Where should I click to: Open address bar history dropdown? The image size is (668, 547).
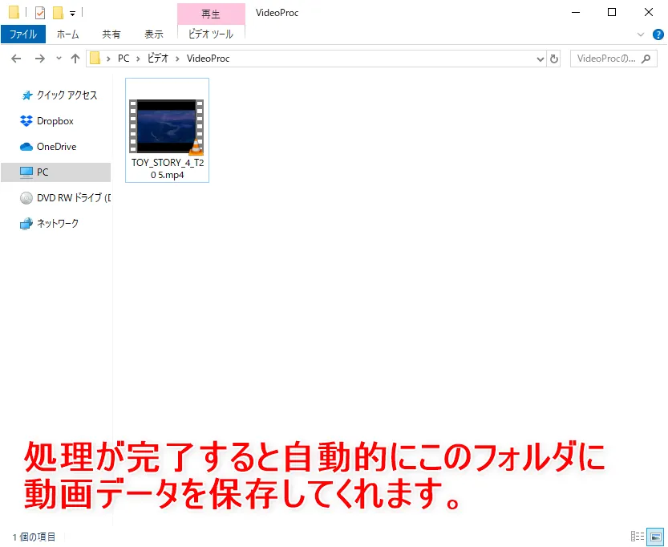pyautogui.click(x=540, y=59)
